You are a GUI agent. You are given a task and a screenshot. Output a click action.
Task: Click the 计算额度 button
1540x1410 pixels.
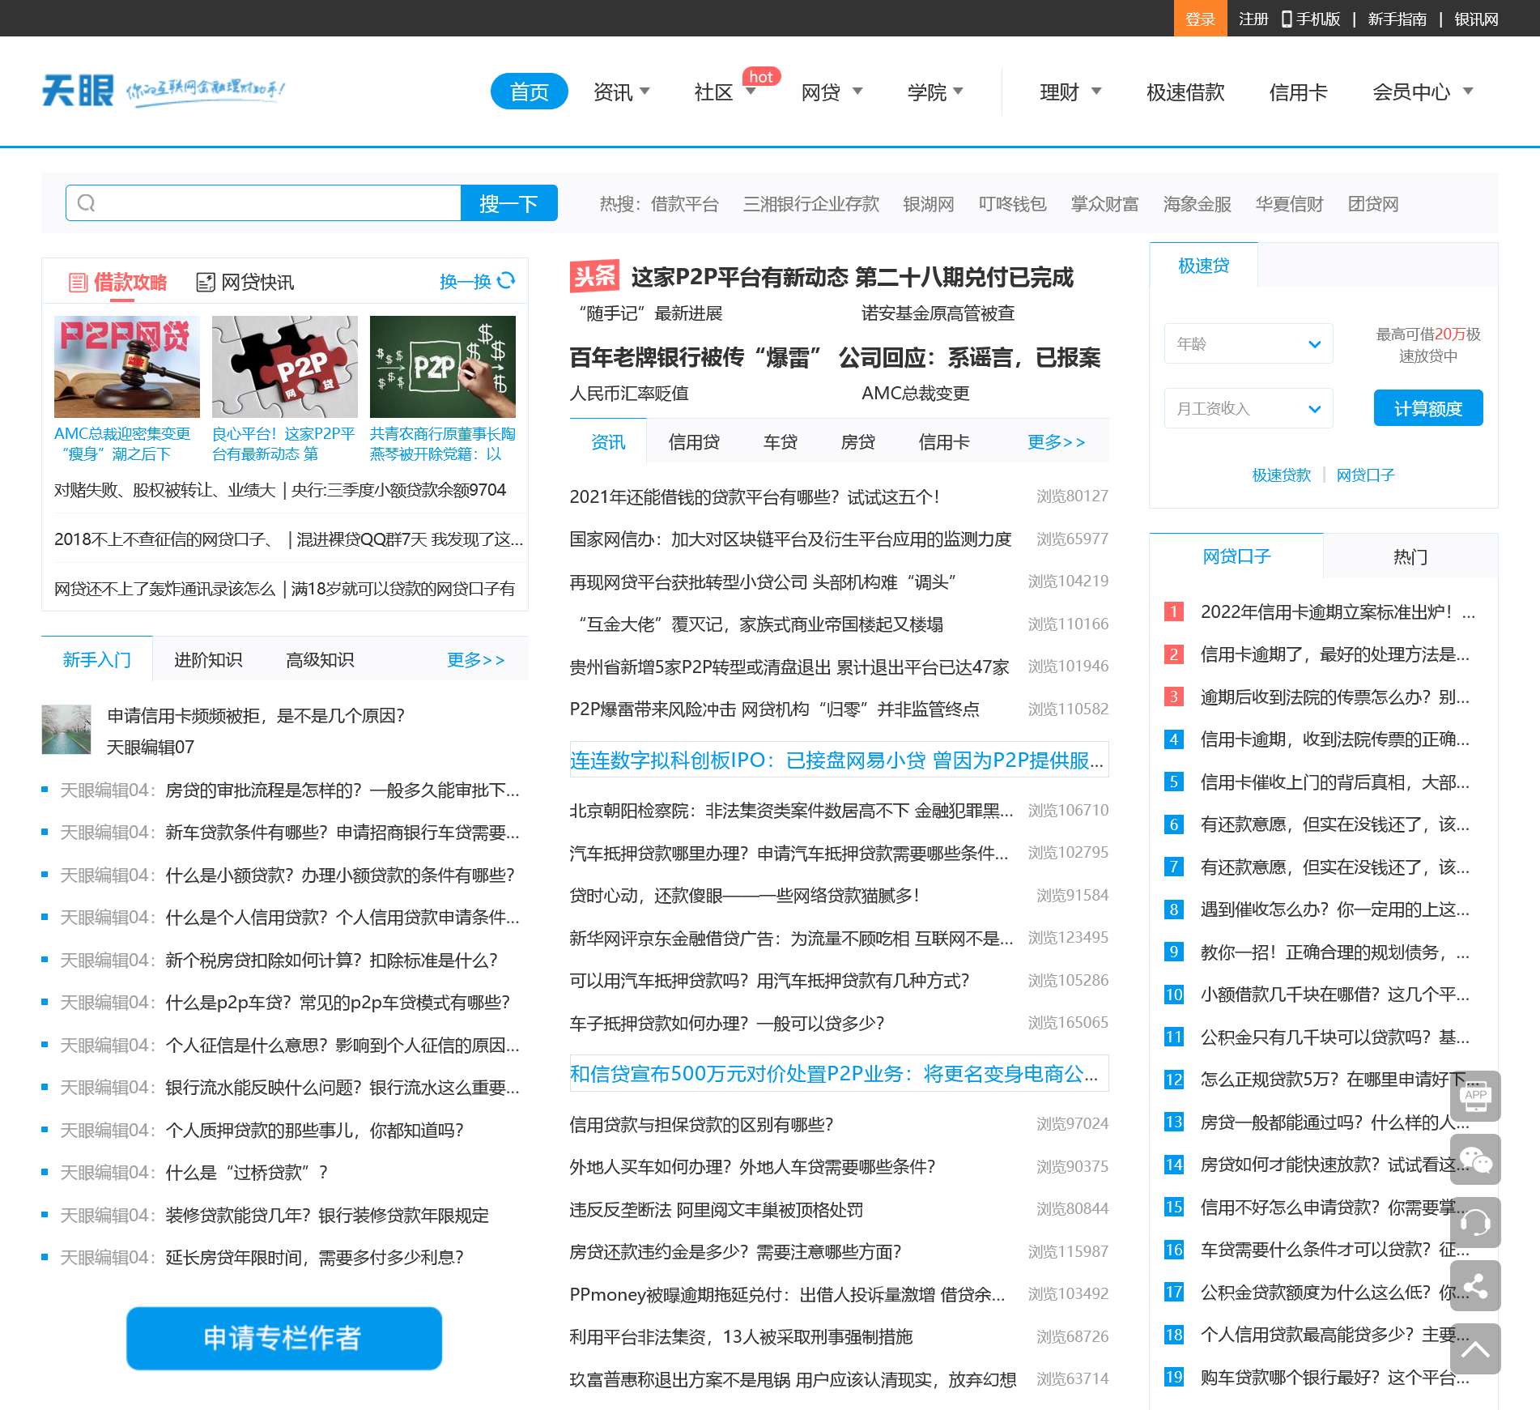click(x=1428, y=408)
